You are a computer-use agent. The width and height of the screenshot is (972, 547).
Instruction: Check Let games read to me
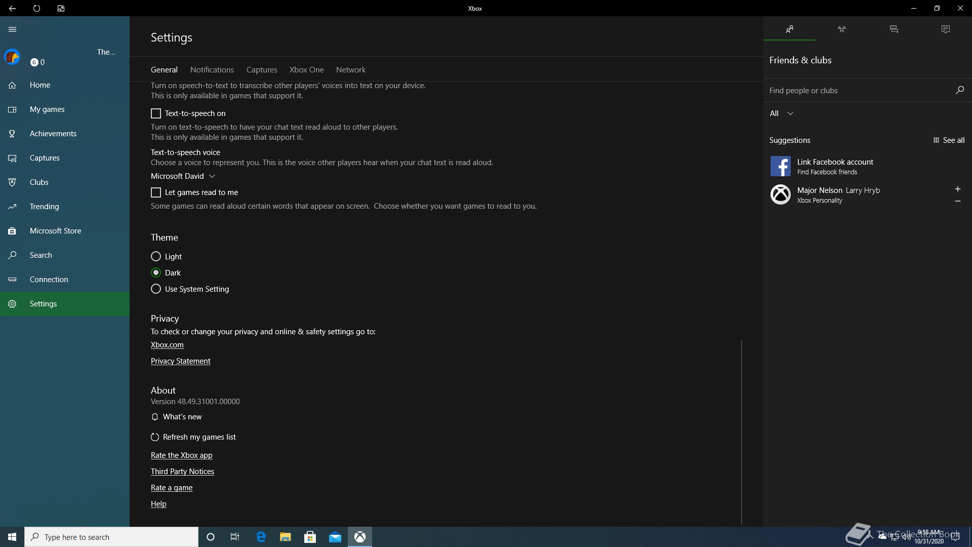[x=156, y=192]
